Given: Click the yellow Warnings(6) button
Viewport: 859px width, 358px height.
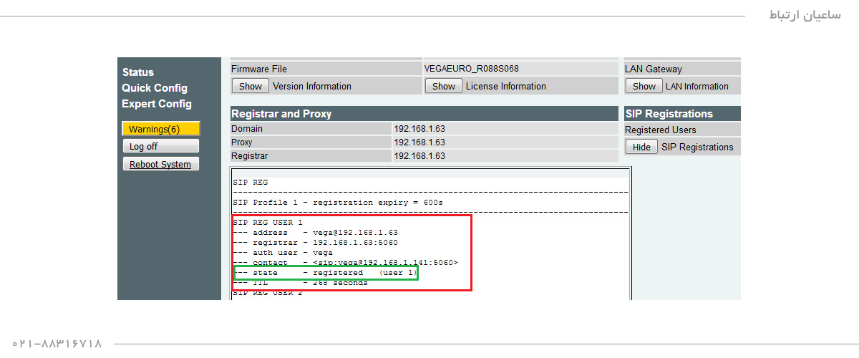Looking at the screenshot, I should coord(160,130).
